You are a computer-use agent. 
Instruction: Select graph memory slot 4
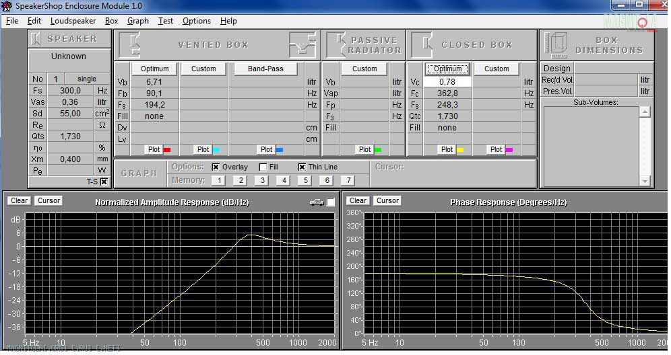pos(284,180)
